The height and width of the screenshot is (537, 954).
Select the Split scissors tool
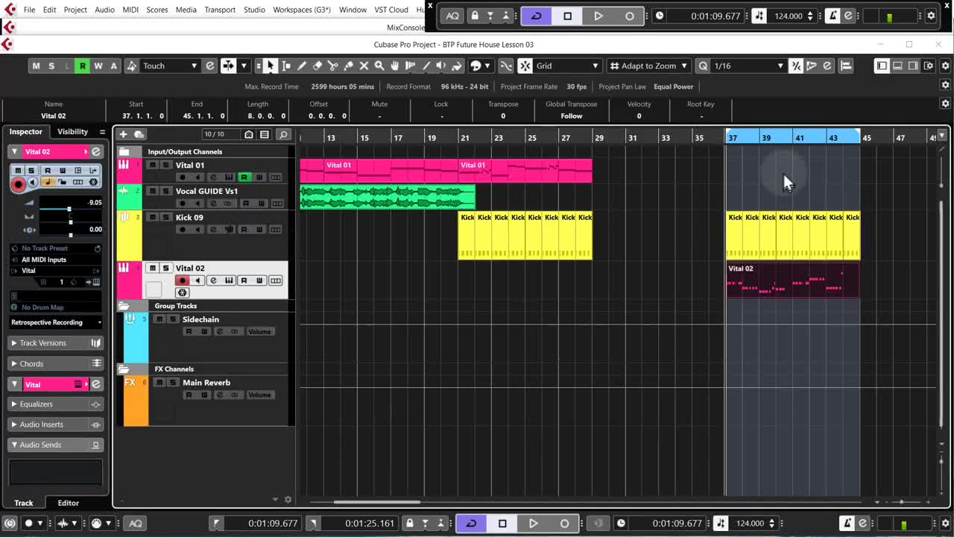tap(333, 66)
